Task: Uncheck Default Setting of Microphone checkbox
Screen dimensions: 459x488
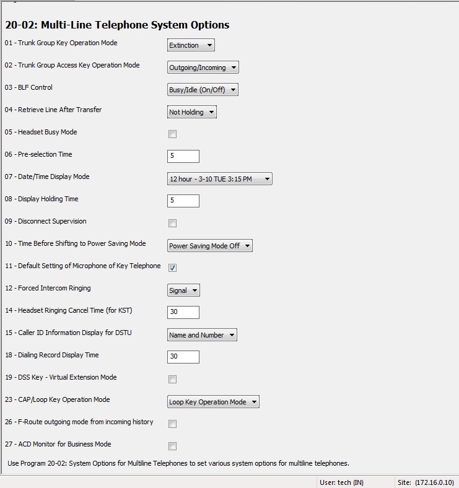Action: coord(173,268)
